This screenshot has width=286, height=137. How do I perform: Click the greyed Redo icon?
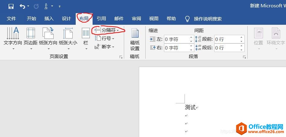[36, 6]
